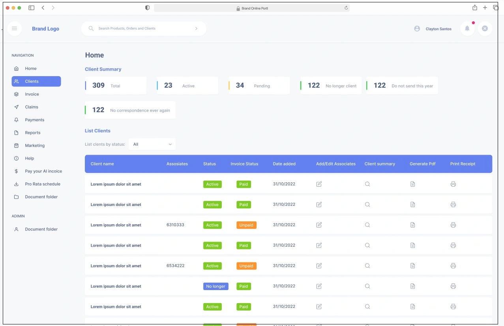The width and height of the screenshot is (504, 326).
Task: Click the Search Products, Orders and Clients field
Action: coord(142,28)
